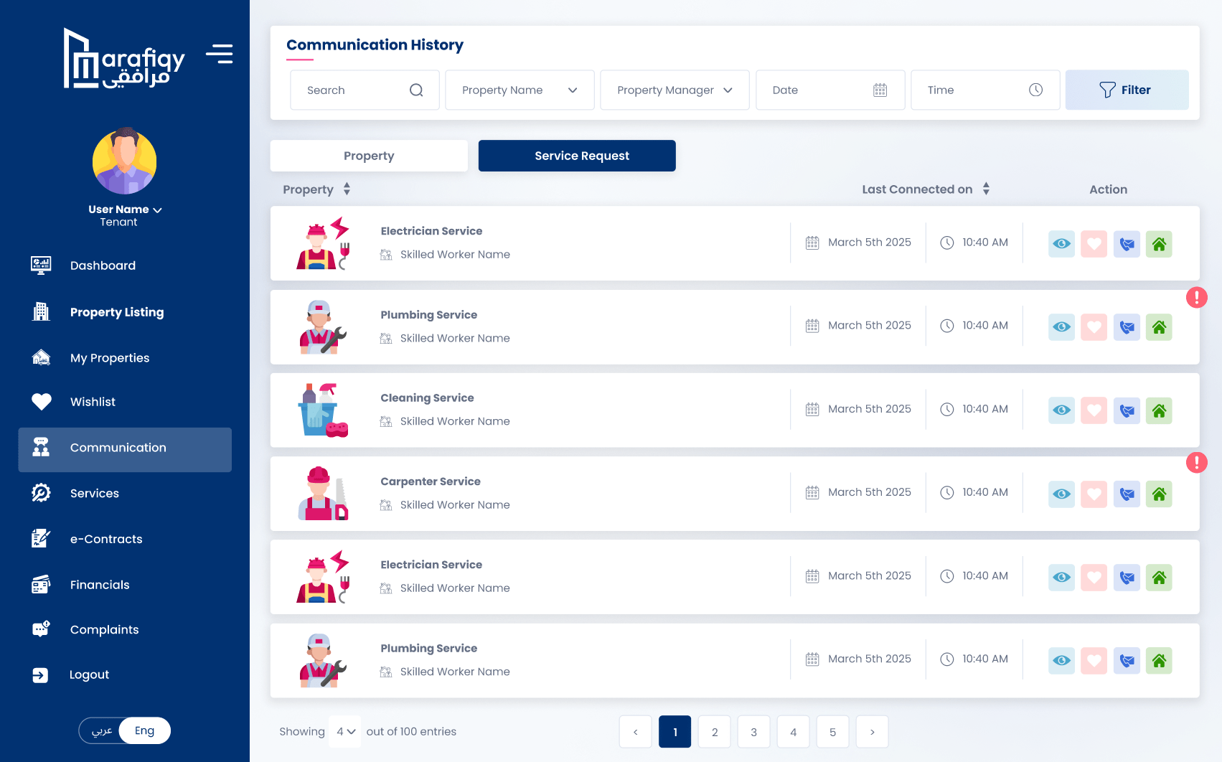Click home icon in Carpenter Service row
Screen dimensions: 1222x762
click(1159, 494)
